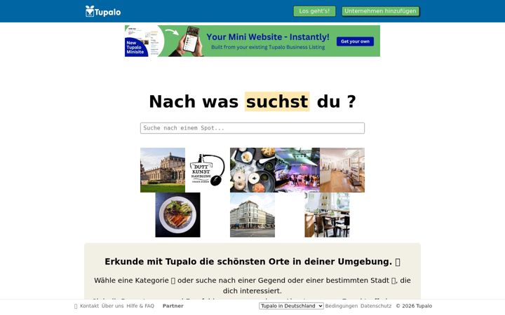The height and width of the screenshot is (315, 505).
Task: Open the breakfast dishes thumbnail
Action: point(252,170)
